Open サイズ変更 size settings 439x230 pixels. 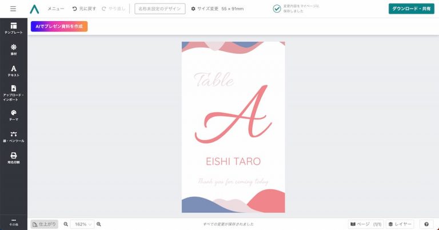tap(217, 9)
